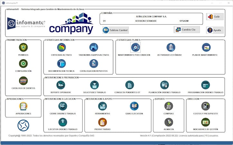The image size is (233, 145).
Task: Click the Ayuda help button
Action: pos(215,30)
